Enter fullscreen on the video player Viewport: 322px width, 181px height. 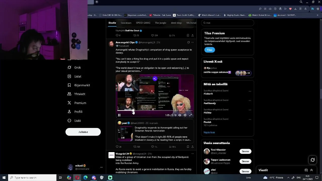(190, 115)
